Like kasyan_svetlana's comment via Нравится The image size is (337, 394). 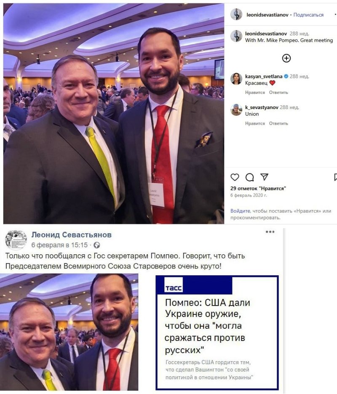point(255,93)
